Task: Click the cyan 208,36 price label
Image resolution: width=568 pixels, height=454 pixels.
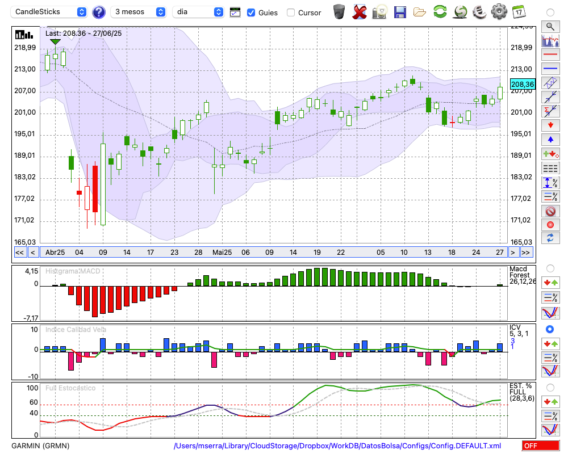Action: [x=522, y=85]
